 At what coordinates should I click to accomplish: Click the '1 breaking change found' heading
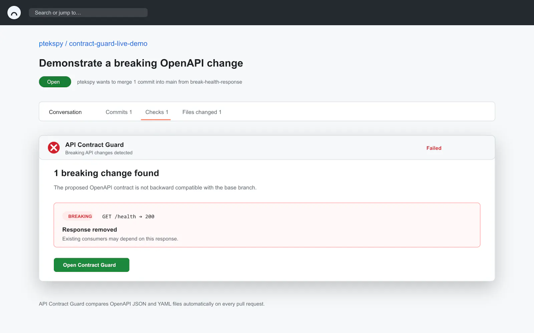(x=106, y=173)
